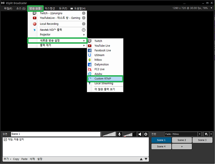215x164 pixels.
Task: Open the 익스텐션 menu
Action: click(50, 8)
